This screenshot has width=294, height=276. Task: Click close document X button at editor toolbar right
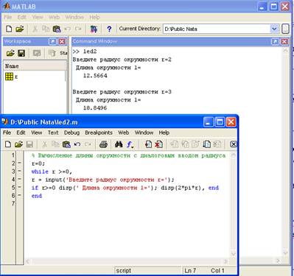234,144
